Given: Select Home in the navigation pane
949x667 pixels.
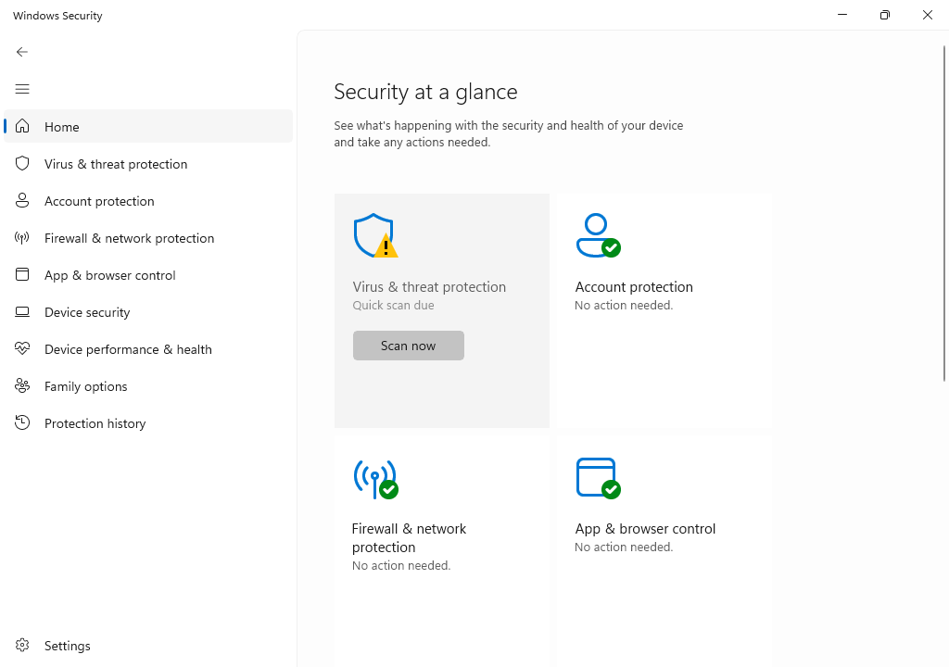Looking at the screenshot, I should [x=62, y=127].
